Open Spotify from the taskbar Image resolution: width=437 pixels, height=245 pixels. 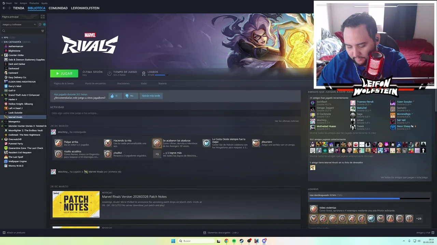pyautogui.click(x=234, y=241)
